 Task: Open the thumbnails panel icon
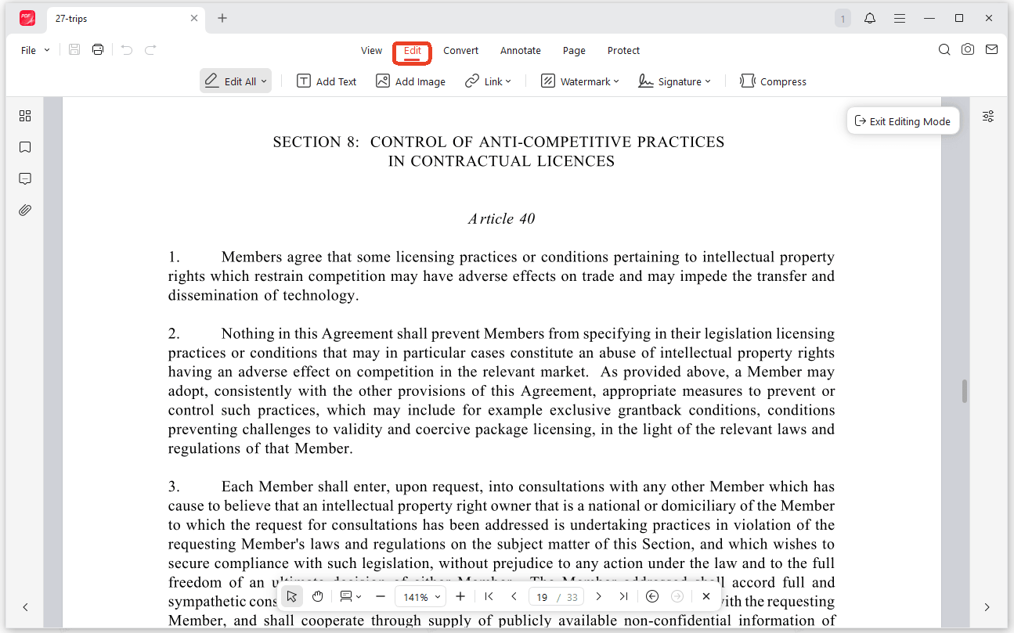point(25,116)
